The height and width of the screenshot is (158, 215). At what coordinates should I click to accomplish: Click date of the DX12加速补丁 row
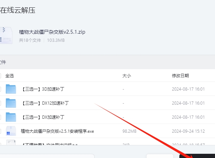click(188, 103)
